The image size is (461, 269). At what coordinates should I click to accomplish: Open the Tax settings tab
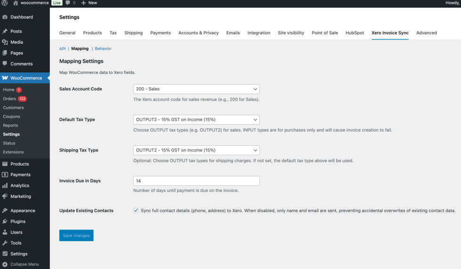point(113,33)
